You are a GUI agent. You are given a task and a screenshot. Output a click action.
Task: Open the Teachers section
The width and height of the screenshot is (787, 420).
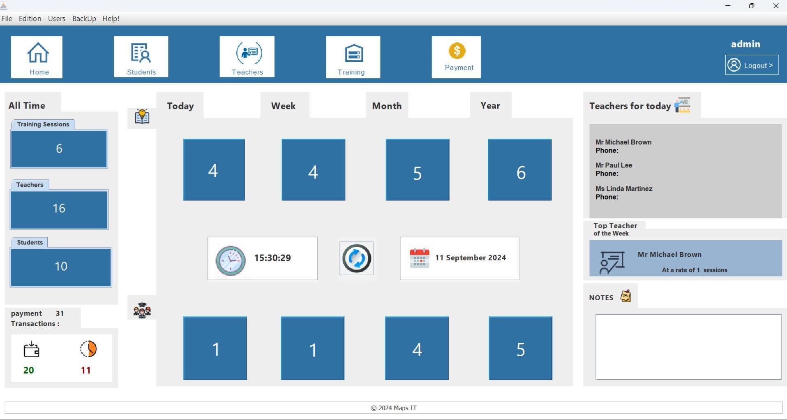(x=247, y=57)
